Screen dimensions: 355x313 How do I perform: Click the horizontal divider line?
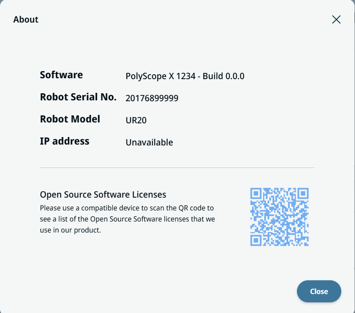click(177, 168)
